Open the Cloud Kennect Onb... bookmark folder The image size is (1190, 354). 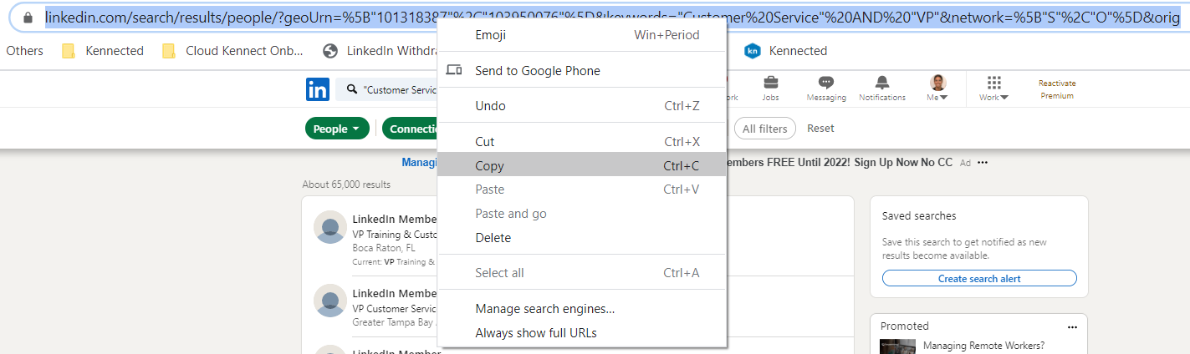click(x=233, y=51)
